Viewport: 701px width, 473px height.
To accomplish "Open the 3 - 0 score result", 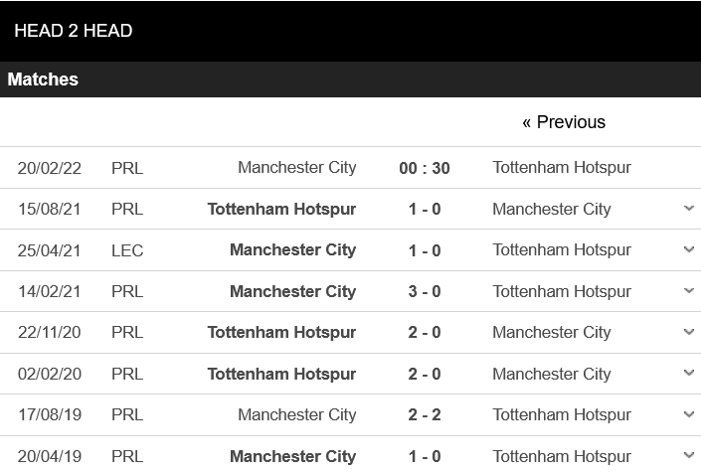I will point(425,292).
